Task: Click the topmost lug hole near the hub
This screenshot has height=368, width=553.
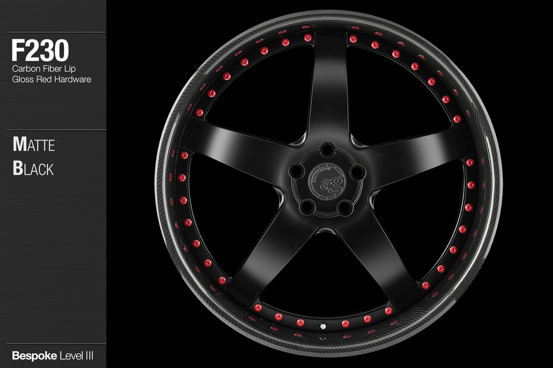Action: click(x=328, y=150)
